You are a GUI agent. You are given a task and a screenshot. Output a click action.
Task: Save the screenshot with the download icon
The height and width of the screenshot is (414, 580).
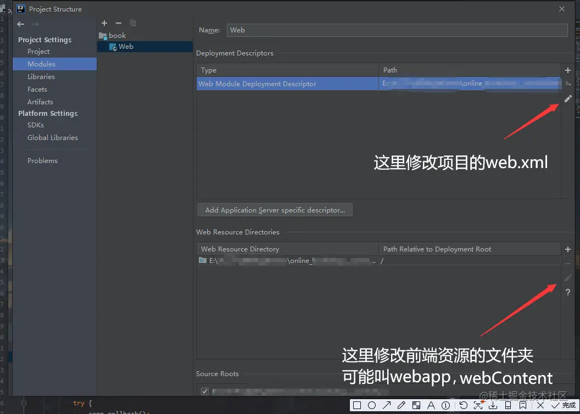(x=493, y=405)
